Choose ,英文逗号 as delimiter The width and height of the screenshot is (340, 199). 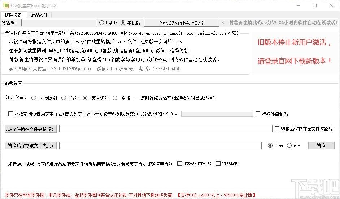[85, 98]
